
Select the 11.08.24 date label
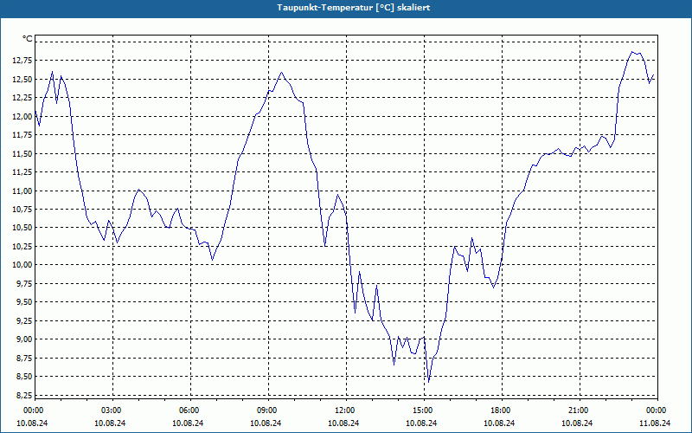655,423
